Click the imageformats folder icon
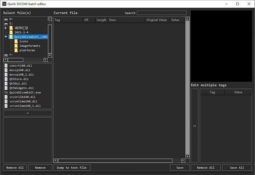Image resolution: width=255 pixels, height=175 pixels. [16, 46]
